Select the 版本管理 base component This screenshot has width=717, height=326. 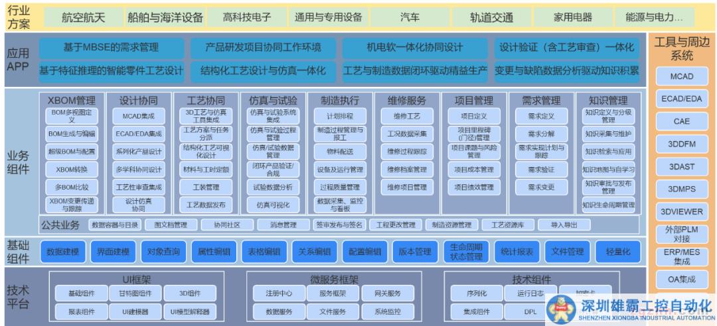(x=415, y=252)
